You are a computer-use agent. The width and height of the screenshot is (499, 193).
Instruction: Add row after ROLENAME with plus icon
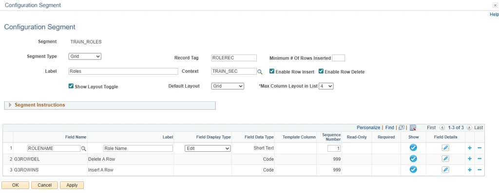tap(470, 148)
